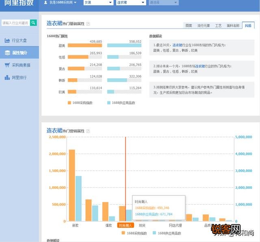Toggle 1688供应商品数 legend in attributes panel
Viewport: 260px width, 242px height.
pos(121,103)
